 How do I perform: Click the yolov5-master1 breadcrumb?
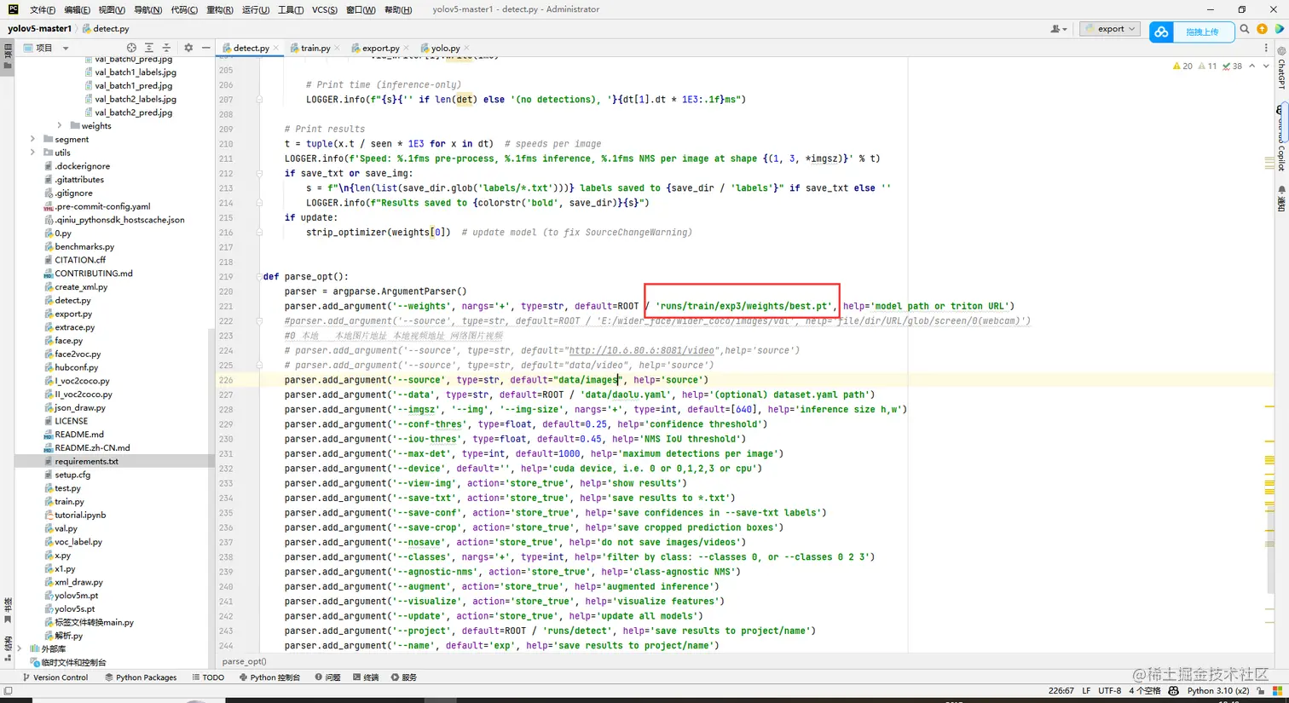click(39, 28)
